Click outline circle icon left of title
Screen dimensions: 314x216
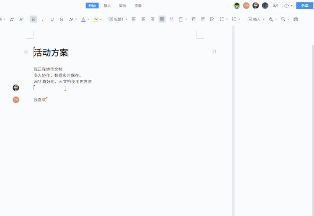pyautogui.click(x=26, y=52)
